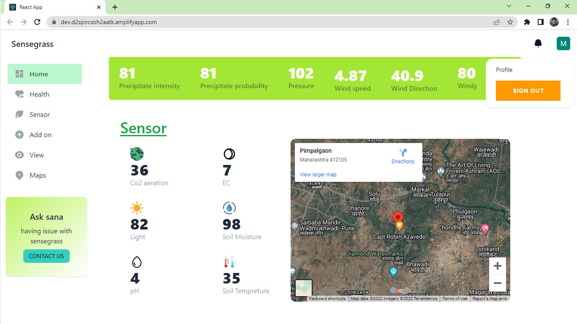Zoom in the map with plus button
The image size is (577, 324).
(x=497, y=266)
